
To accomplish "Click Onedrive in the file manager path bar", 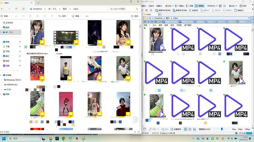I will pyautogui.click(x=158, y=18).
